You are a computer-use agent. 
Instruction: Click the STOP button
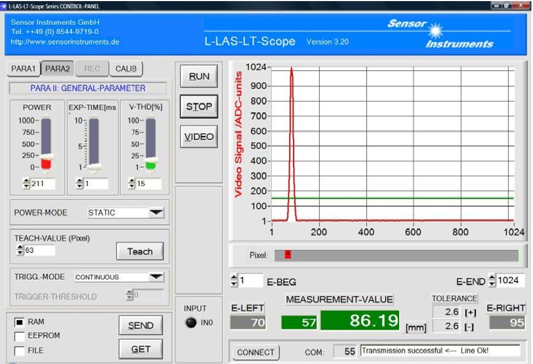click(x=199, y=107)
